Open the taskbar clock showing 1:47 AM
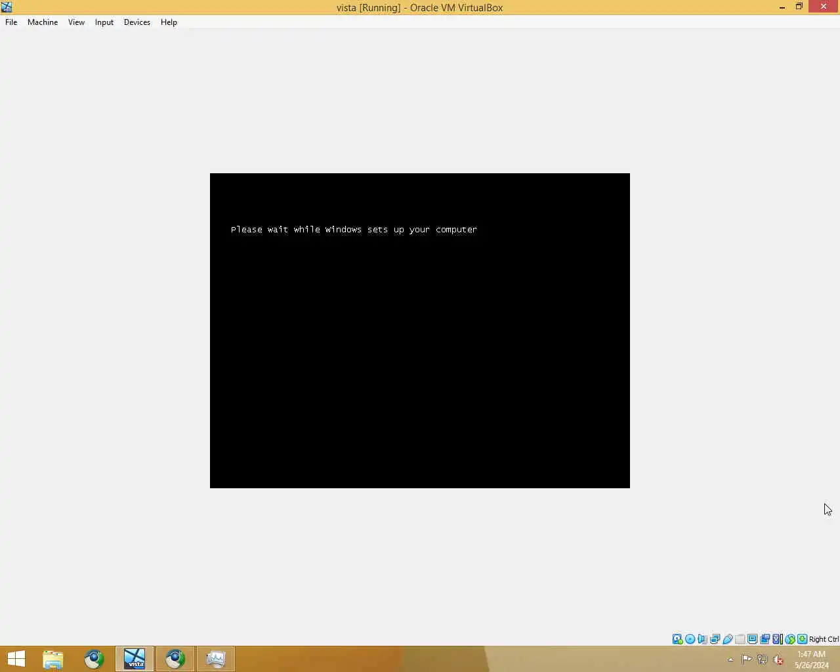The height and width of the screenshot is (672, 840). 812,660
